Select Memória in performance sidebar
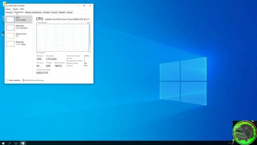The width and height of the screenshot is (257, 145). (19, 27)
